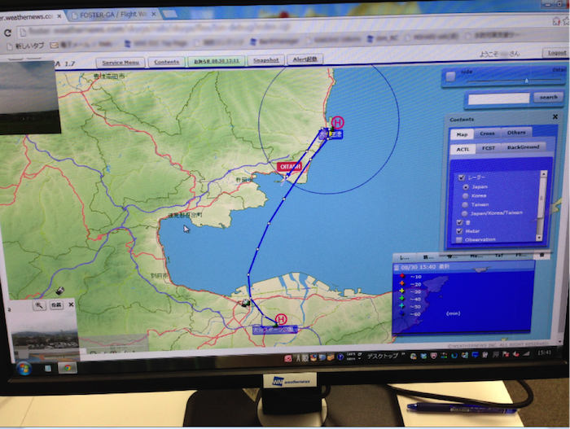Uncheck the レーダー checkbox
570x429 pixels.
point(462,177)
